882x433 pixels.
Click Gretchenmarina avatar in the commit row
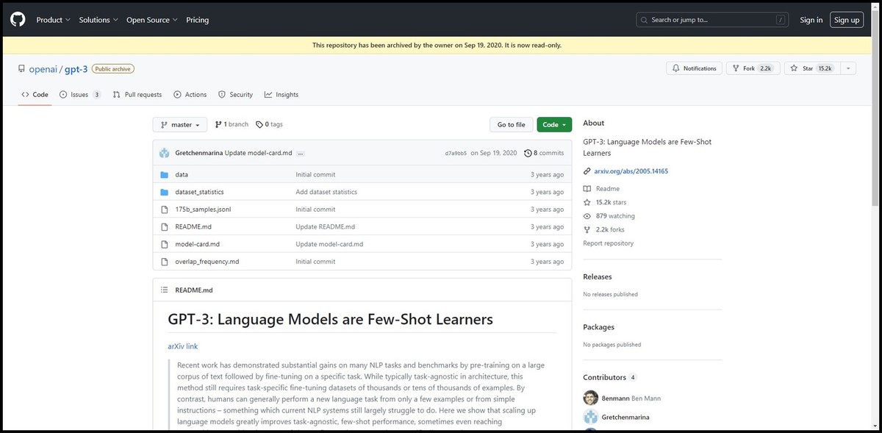pos(165,153)
